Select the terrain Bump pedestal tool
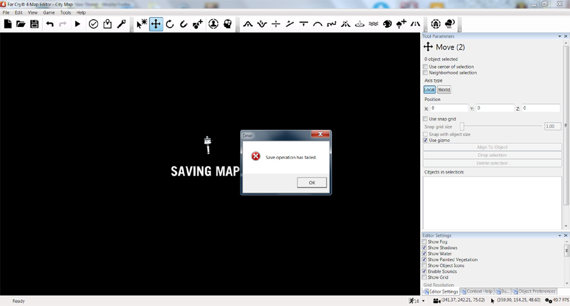The image size is (570, 306). [360, 24]
